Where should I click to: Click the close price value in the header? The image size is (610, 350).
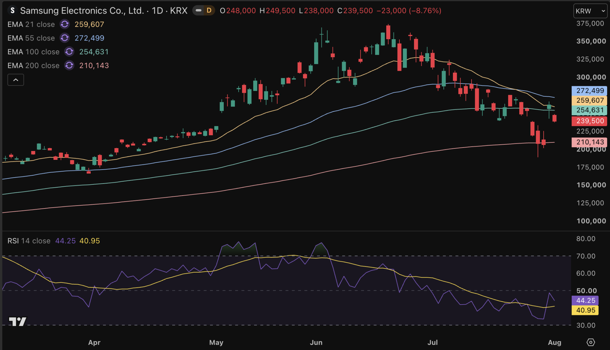(x=358, y=10)
